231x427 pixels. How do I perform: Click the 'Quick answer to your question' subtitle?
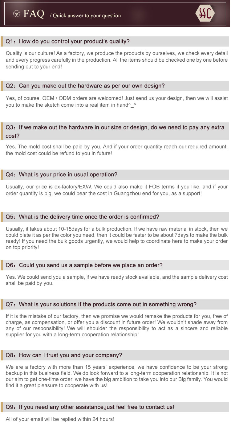[x=85, y=16]
